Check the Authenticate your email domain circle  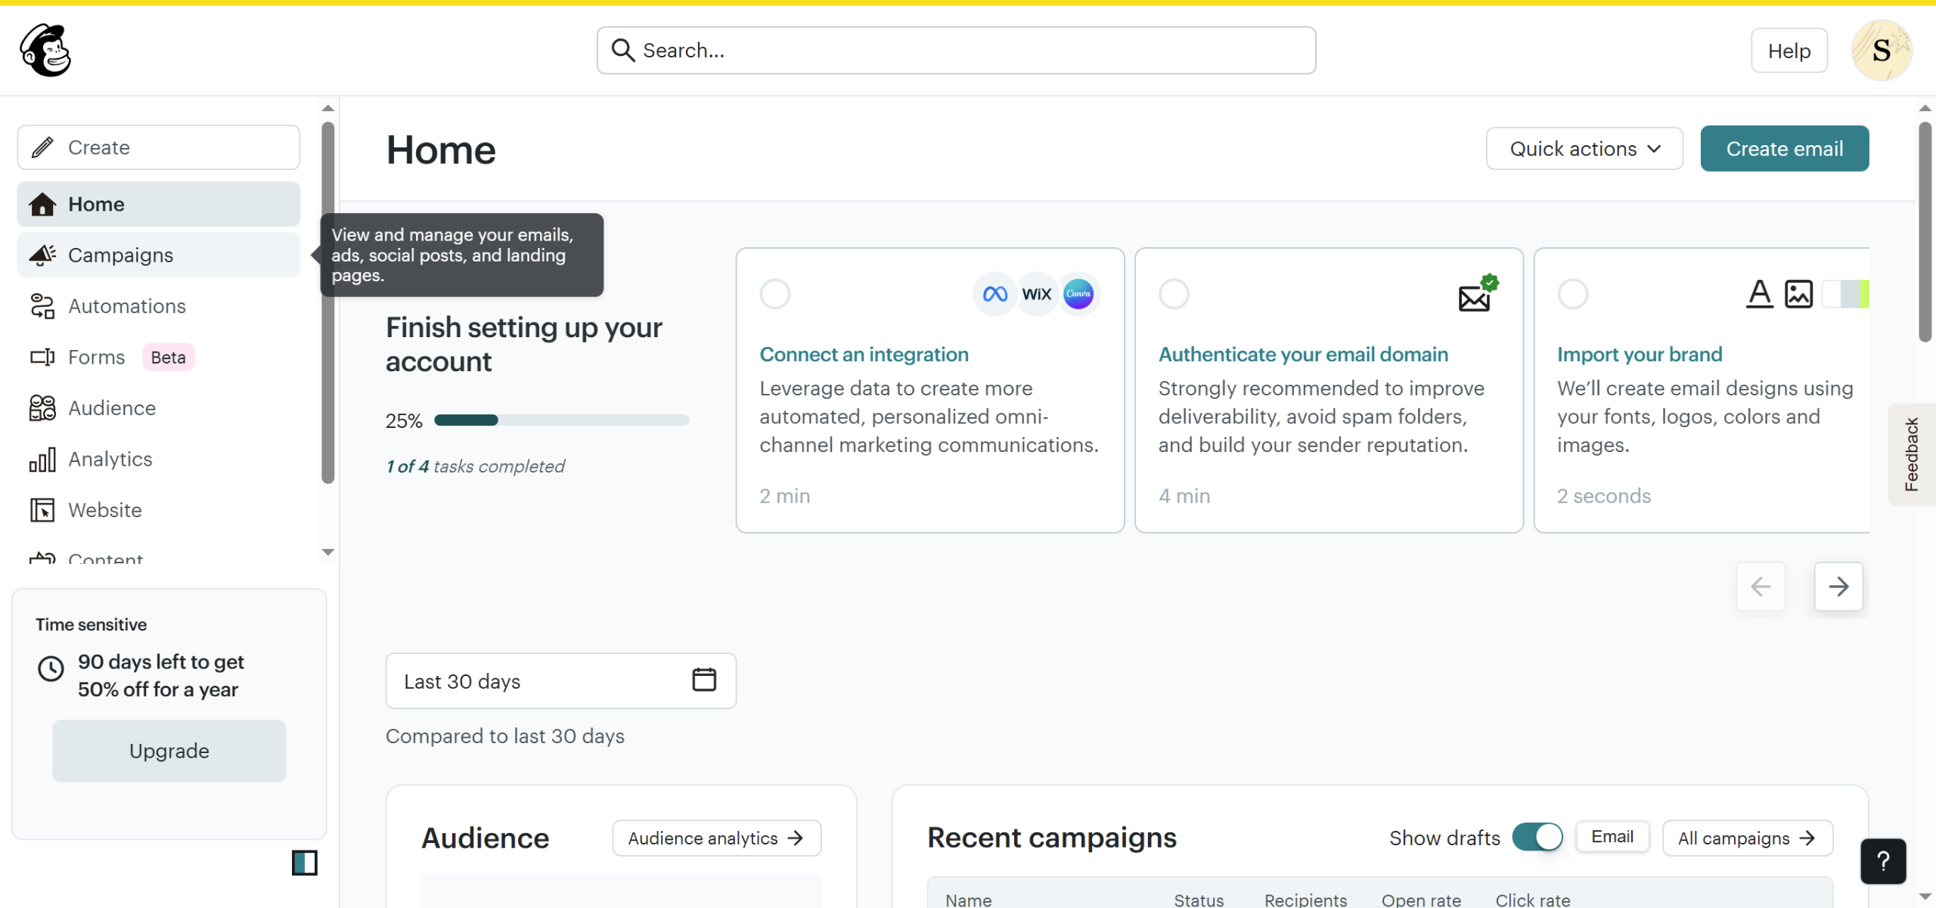(x=1174, y=294)
